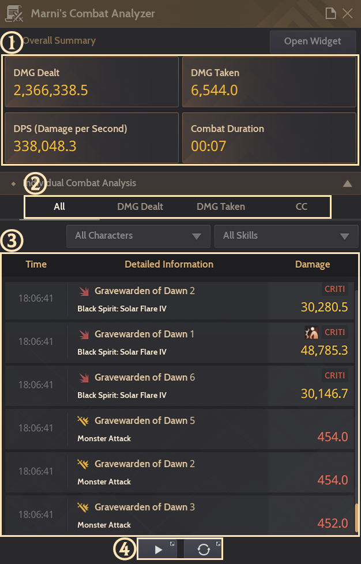The height and width of the screenshot is (564, 361).
Task: Reset analysis with the refresh arrows button
Action: tap(204, 549)
